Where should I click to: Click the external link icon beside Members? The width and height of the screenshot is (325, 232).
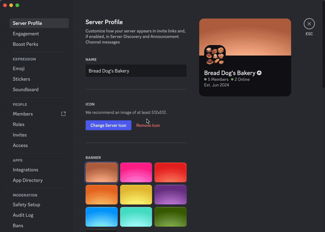click(63, 114)
